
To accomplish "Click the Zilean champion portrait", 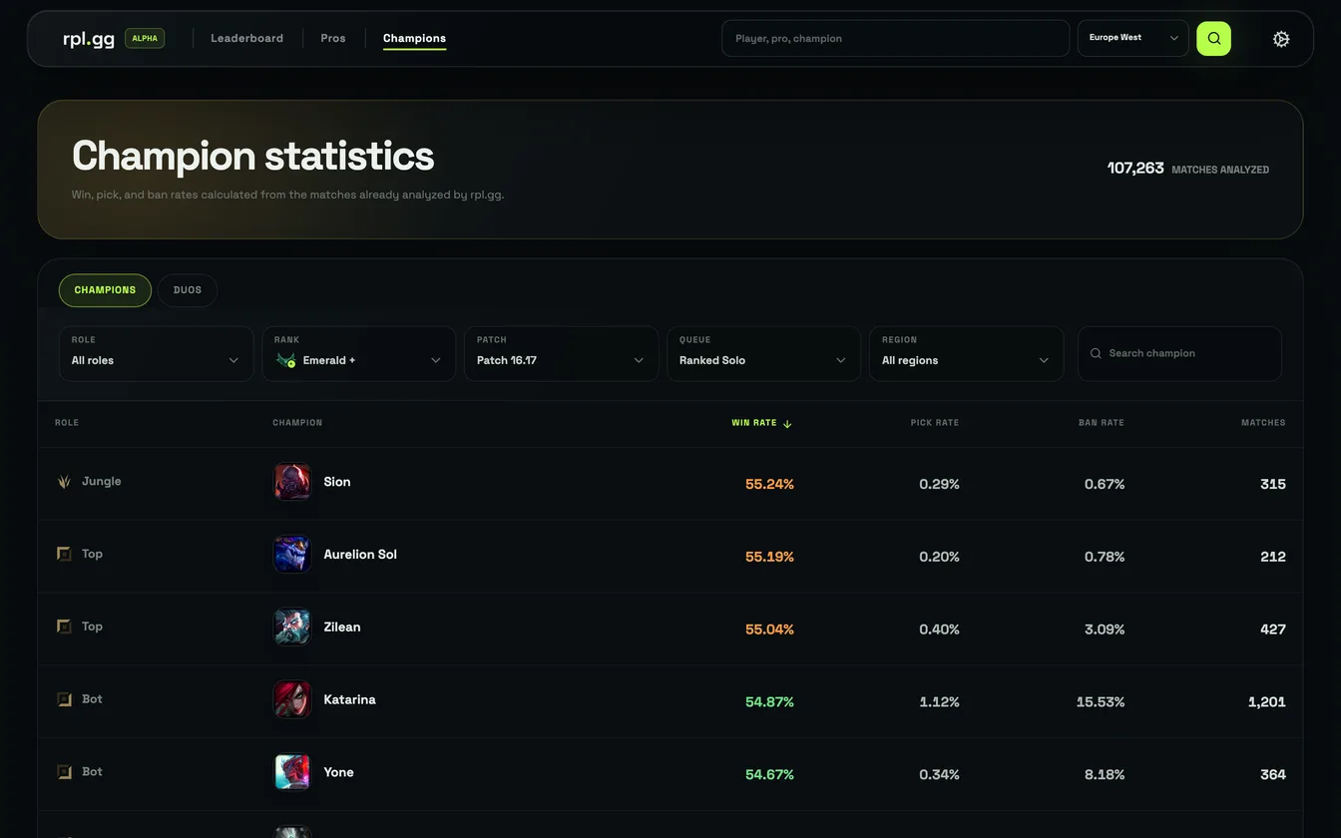I will point(292,628).
